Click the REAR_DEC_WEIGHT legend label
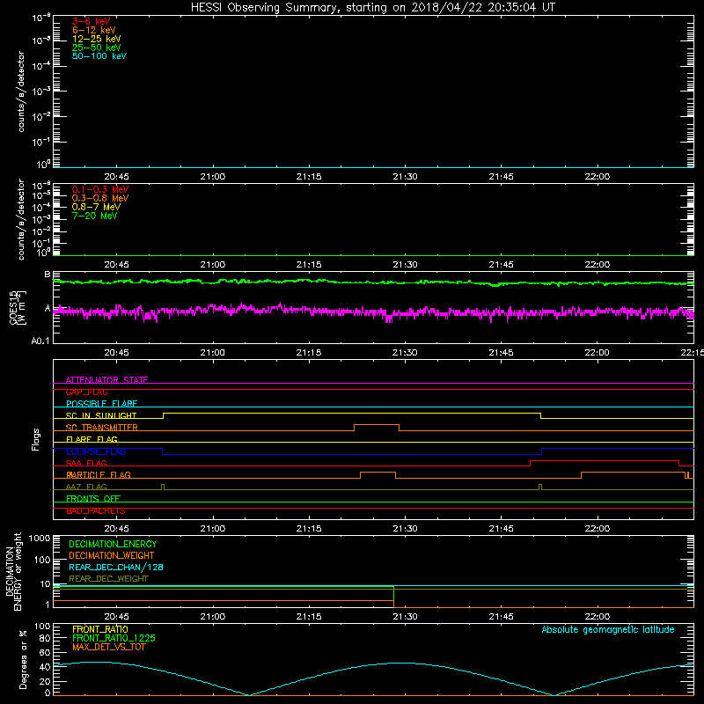 pos(108,579)
